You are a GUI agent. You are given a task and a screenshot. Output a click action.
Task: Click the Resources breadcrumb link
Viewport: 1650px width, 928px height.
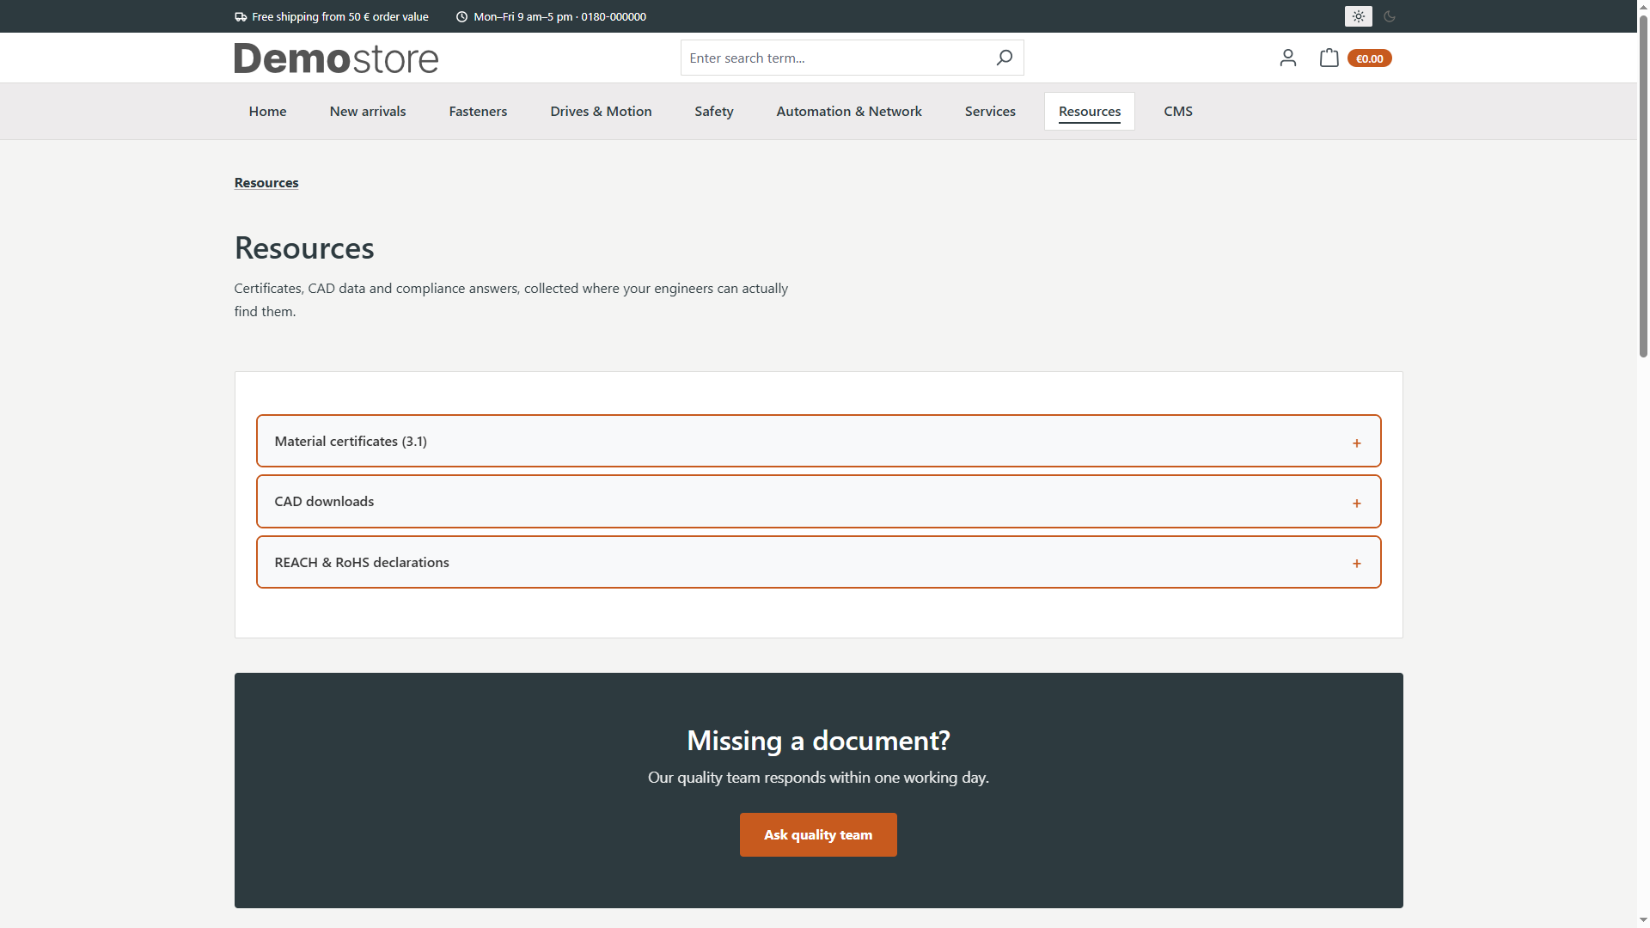[266, 182]
